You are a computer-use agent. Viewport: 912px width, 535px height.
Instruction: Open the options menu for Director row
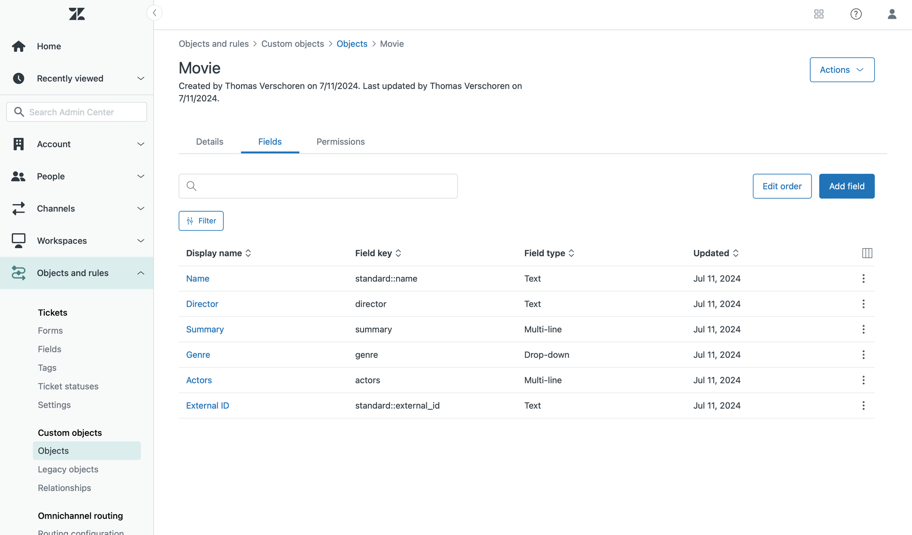[863, 304]
